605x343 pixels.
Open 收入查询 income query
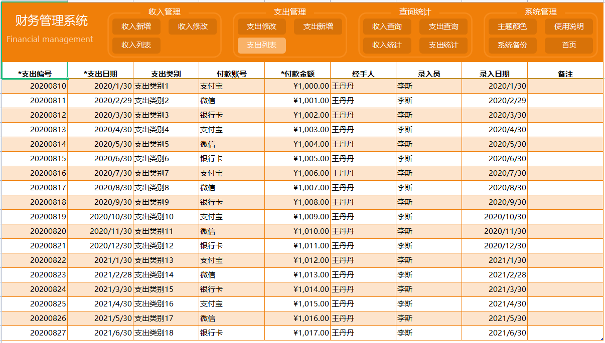[386, 27]
